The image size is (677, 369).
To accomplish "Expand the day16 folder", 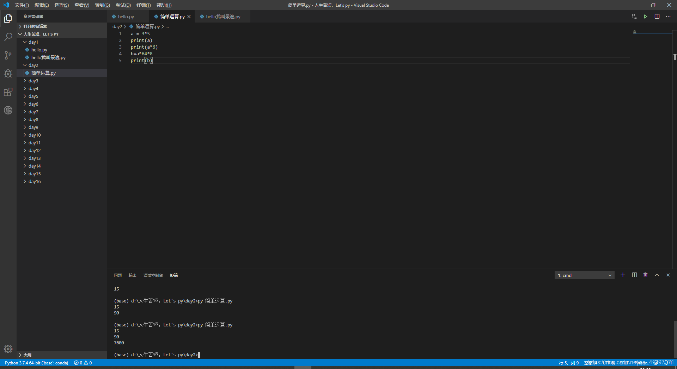I will point(62,181).
